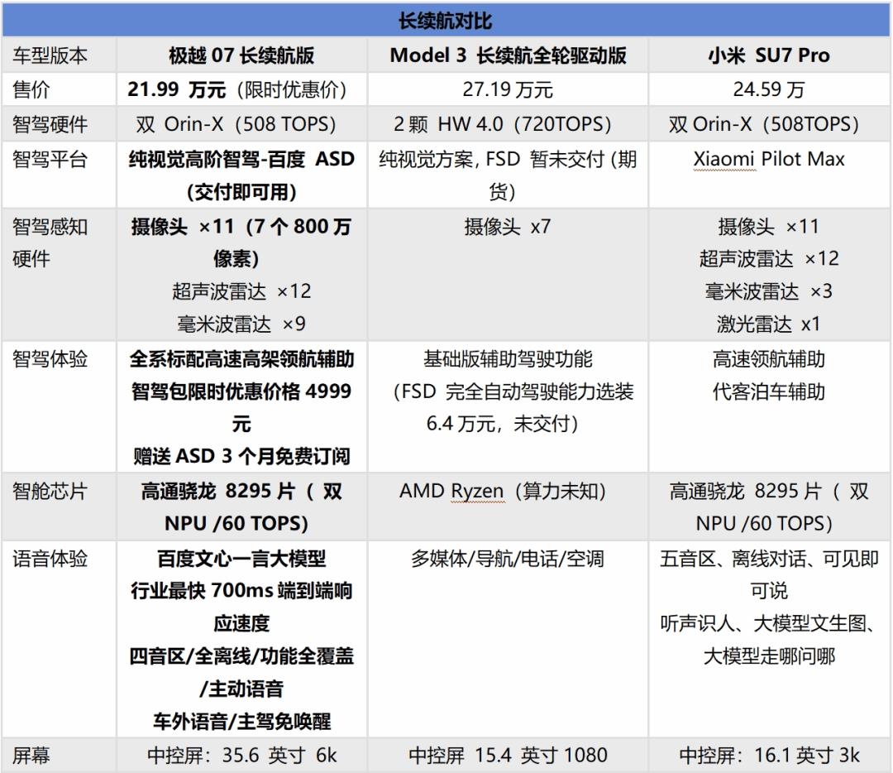Click the 极越 07 长续航版 column header

(241, 55)
